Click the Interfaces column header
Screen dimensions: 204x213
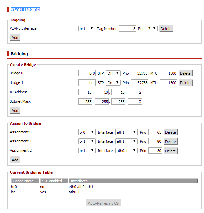(133, 181)
